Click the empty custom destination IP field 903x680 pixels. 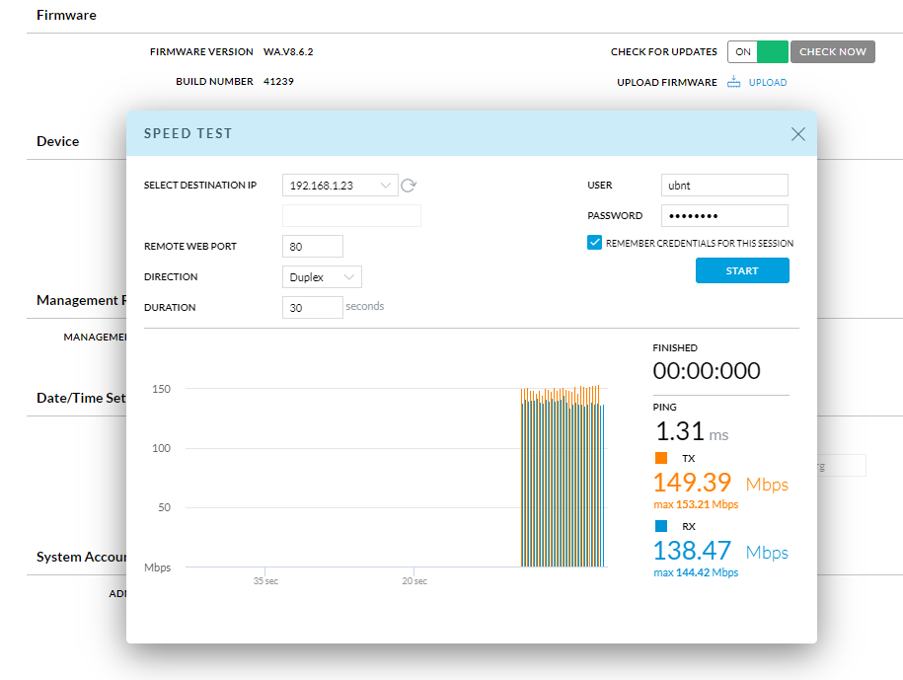[x=351, y=215]
